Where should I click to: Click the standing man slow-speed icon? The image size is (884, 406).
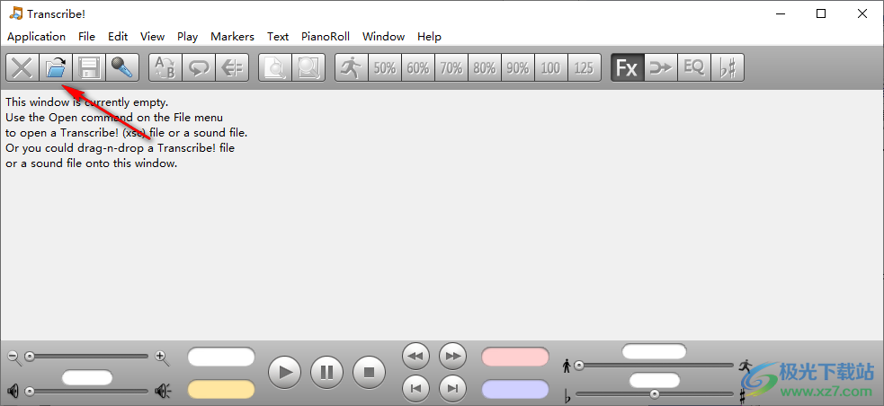(x=567, y=366)
